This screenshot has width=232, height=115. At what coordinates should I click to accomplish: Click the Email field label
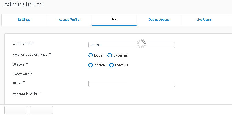point(19,83)
